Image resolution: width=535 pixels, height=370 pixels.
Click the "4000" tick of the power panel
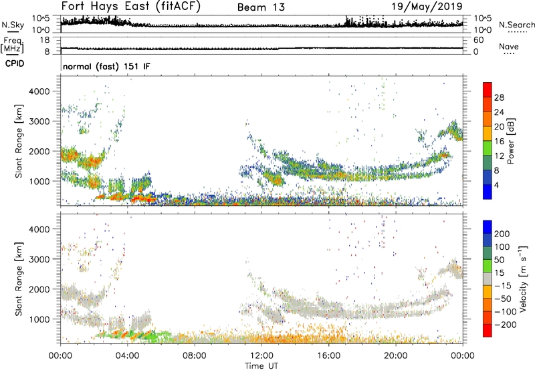[39, 91]
